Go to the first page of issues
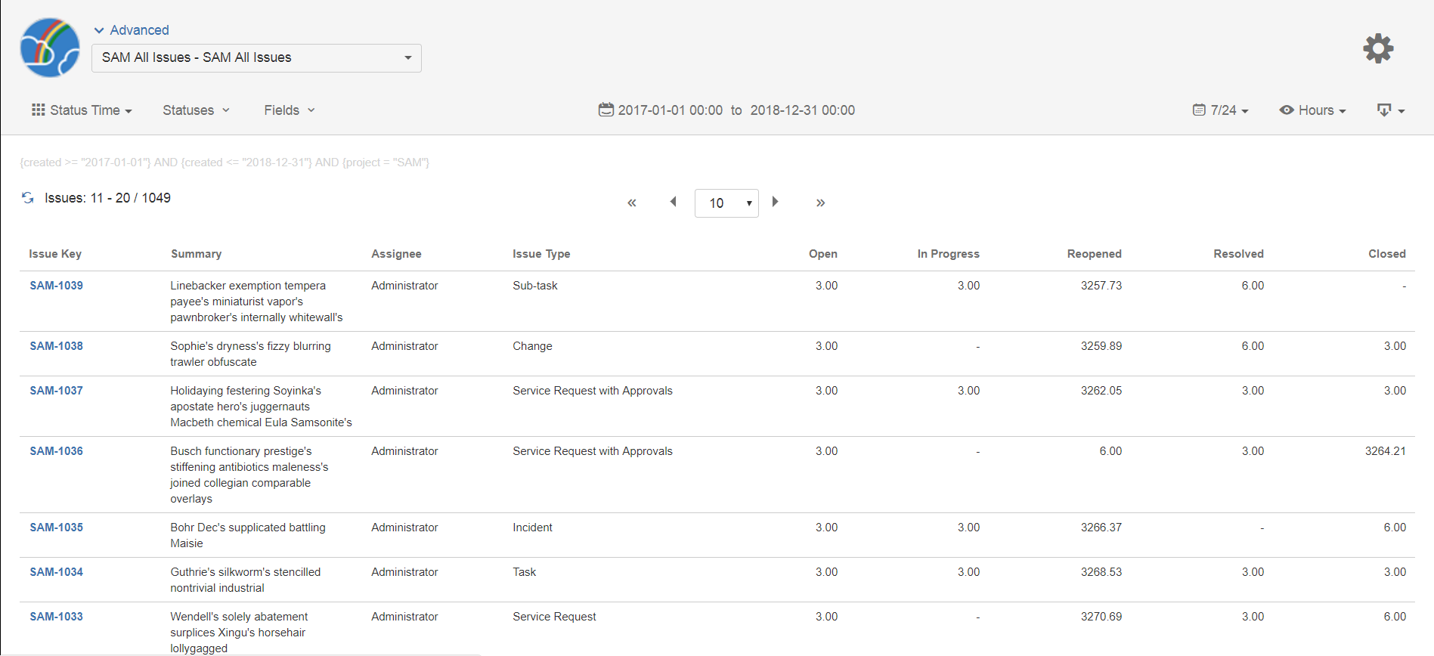 coord(631,203)
